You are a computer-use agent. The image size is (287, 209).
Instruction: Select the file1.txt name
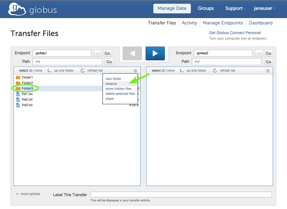tap(27, 94)
